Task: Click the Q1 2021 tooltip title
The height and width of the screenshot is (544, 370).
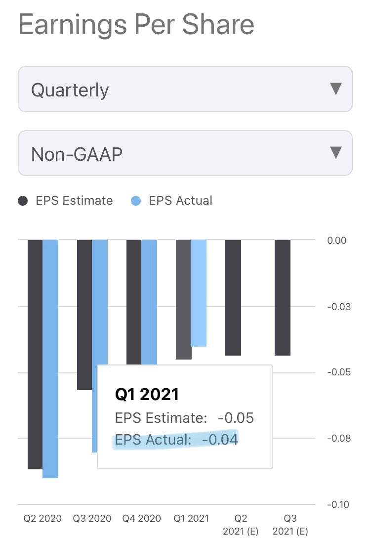Action: 147,394
